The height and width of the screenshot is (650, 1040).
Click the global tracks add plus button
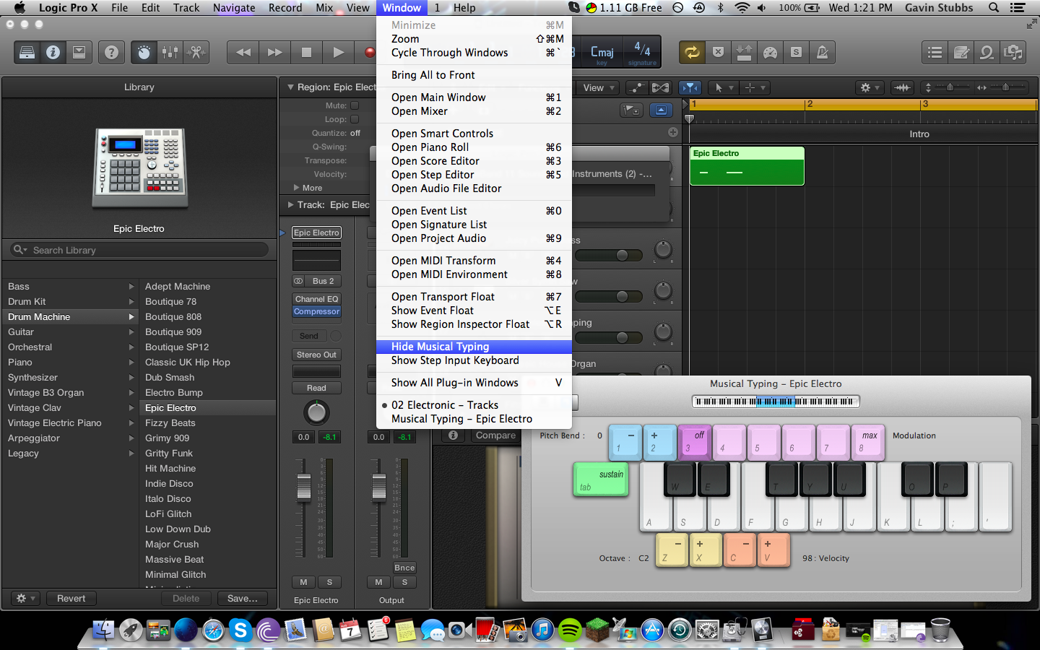pos(673,132)
